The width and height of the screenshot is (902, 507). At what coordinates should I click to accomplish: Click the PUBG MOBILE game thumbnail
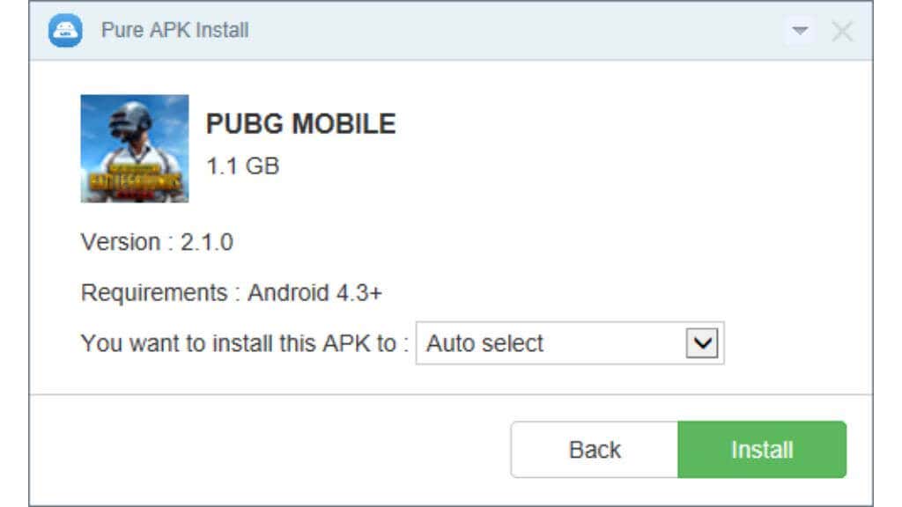(x=135, y=148)
